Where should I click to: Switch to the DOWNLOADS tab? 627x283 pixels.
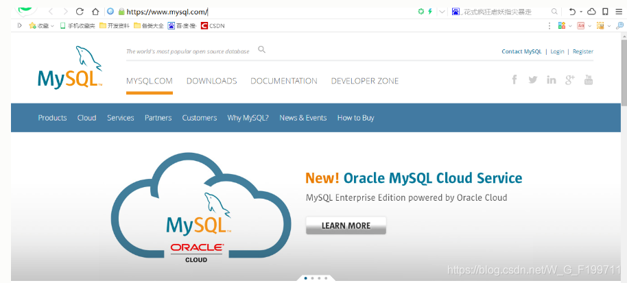pyautogui.click(x=211, y=81)
